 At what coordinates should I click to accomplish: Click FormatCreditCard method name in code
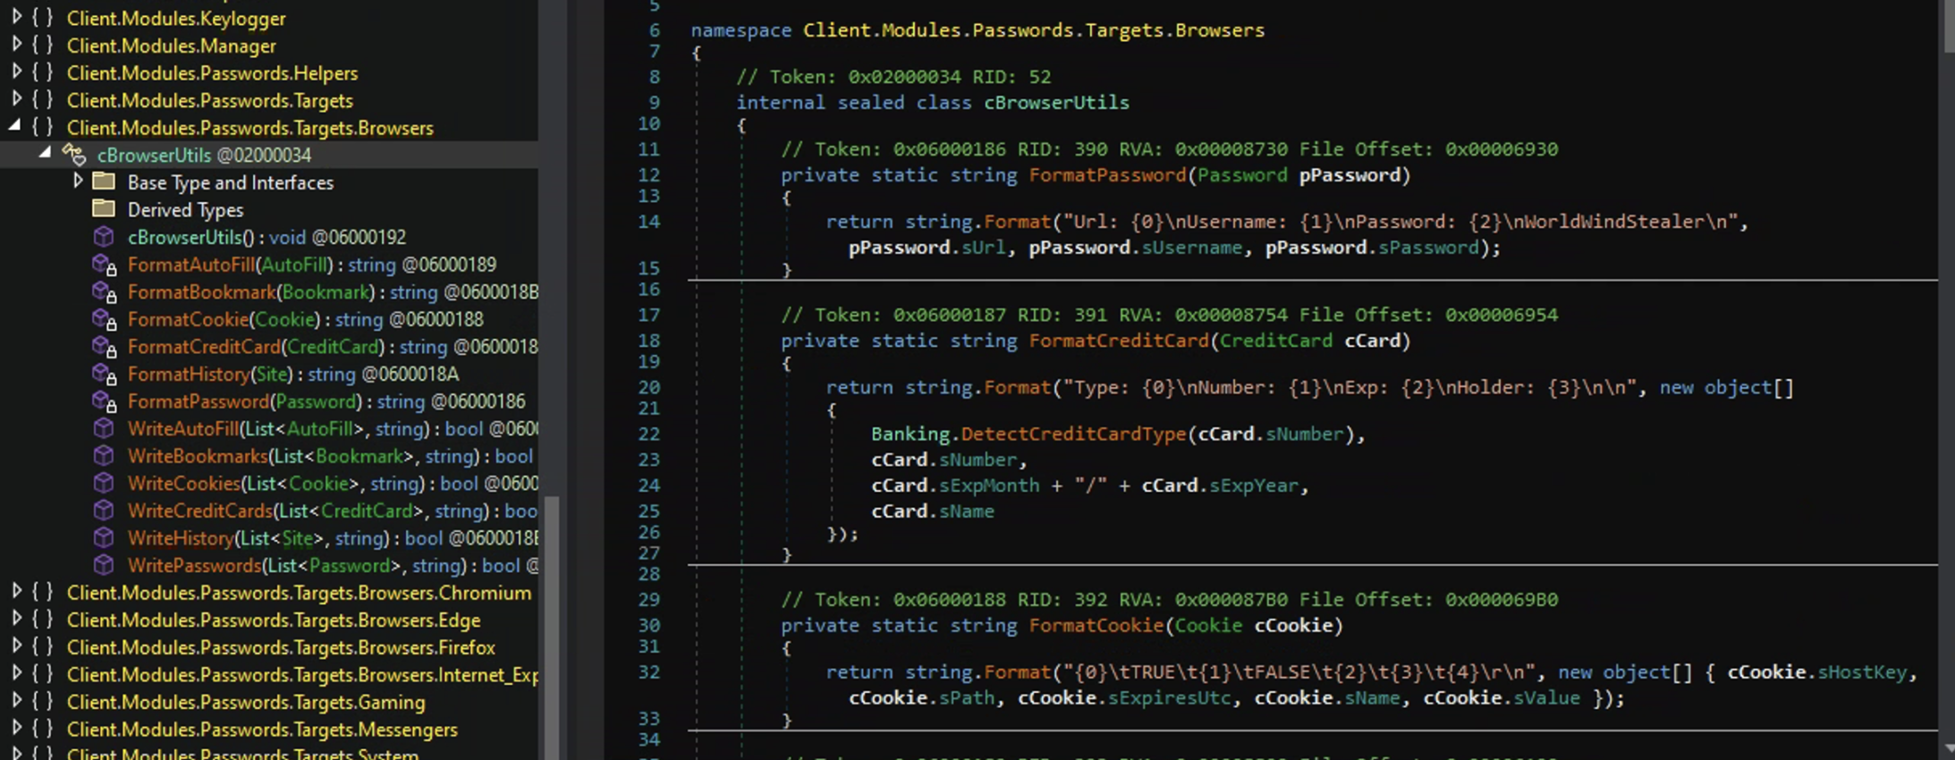(1119, 341)
